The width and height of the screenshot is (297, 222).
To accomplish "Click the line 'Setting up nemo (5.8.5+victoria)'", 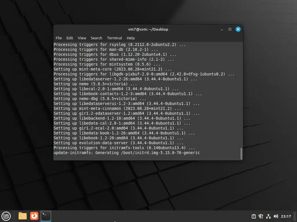I will click(x=95, y=84).
